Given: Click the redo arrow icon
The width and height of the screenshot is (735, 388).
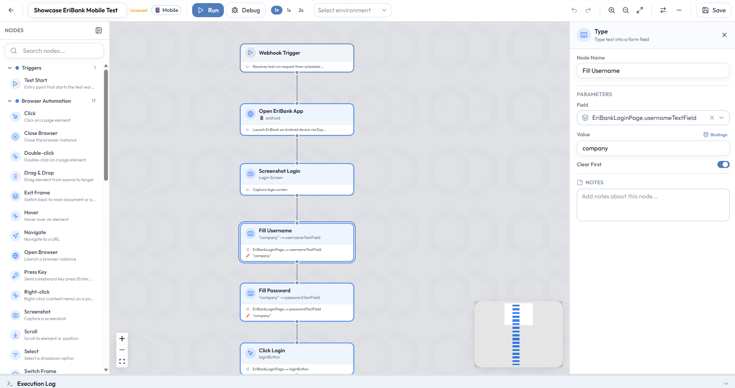Looking at the screenshot, I should [588, 10].
